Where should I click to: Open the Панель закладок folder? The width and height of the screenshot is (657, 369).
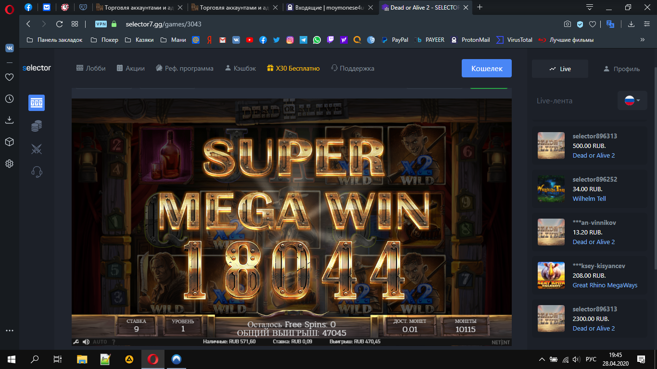(x=54, y=40)
